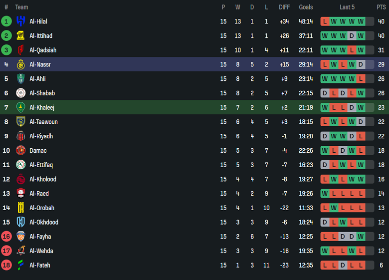
Task: Click the DIFF column header
Action: (x=284, y=7)
